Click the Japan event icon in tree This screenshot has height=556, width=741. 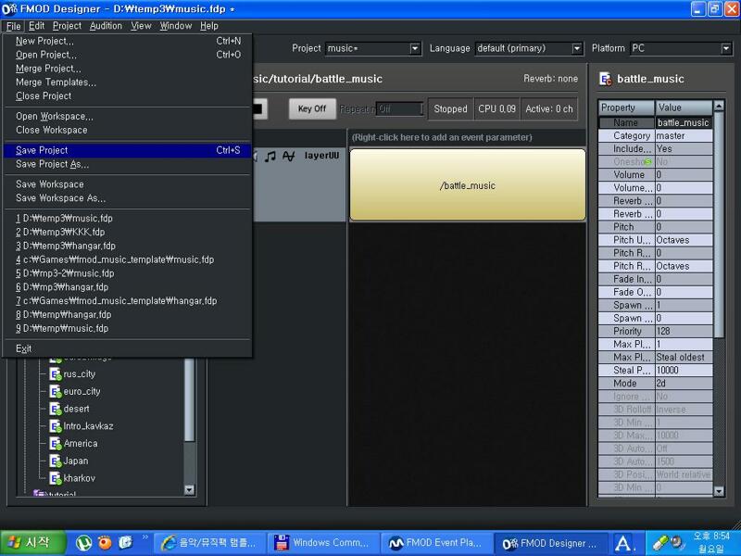[56, 461]
